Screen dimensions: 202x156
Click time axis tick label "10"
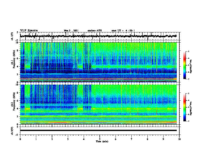[x=179, y=139]
